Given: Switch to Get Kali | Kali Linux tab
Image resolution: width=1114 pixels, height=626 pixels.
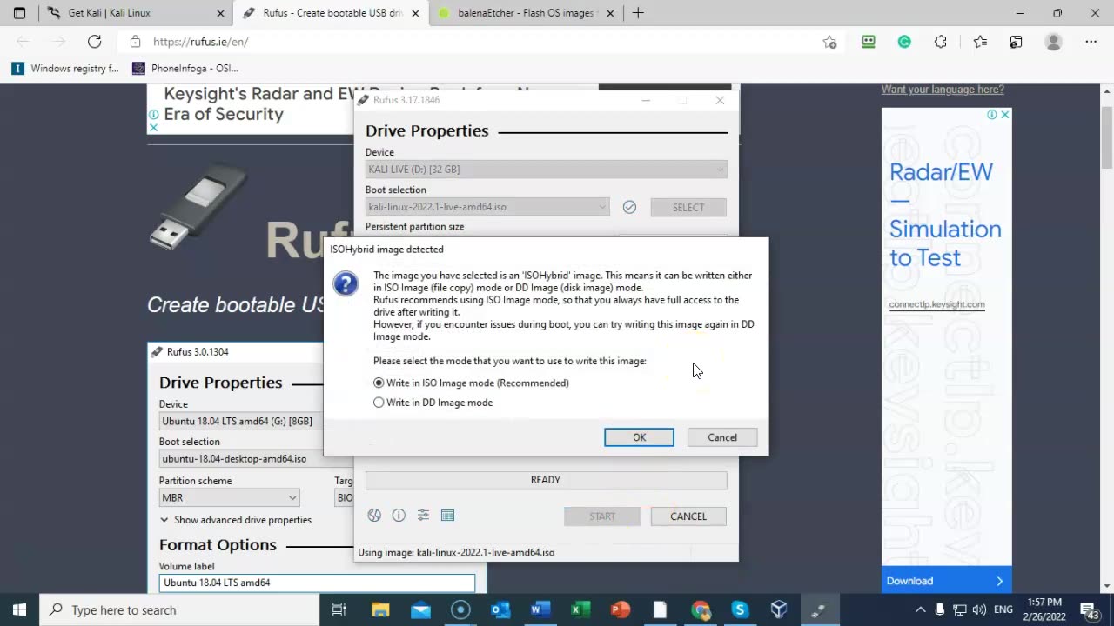Looking at the screenshot, I should [x=135, y=13].
